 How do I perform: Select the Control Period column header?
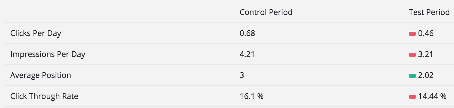click(266, 12)
